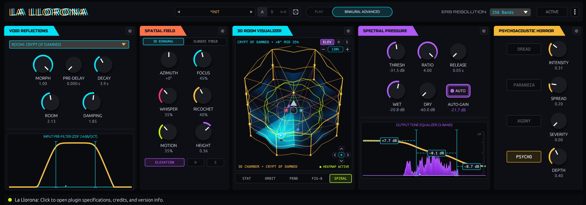Randomize the 3D Room Visualizer panel
586x205 pixels.
(348, 31)
